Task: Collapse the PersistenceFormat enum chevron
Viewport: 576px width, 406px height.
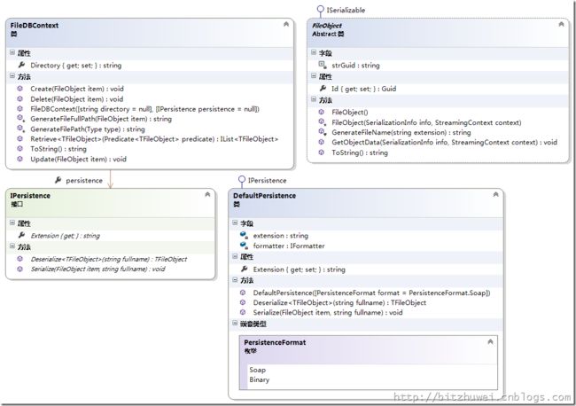Action: [490, 341]
